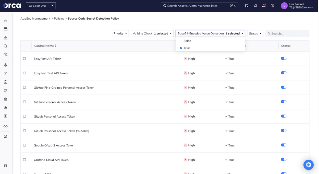The image size is (319, 174).
Task: Open the cloud upload icon in sidebar
Action: 6,107
